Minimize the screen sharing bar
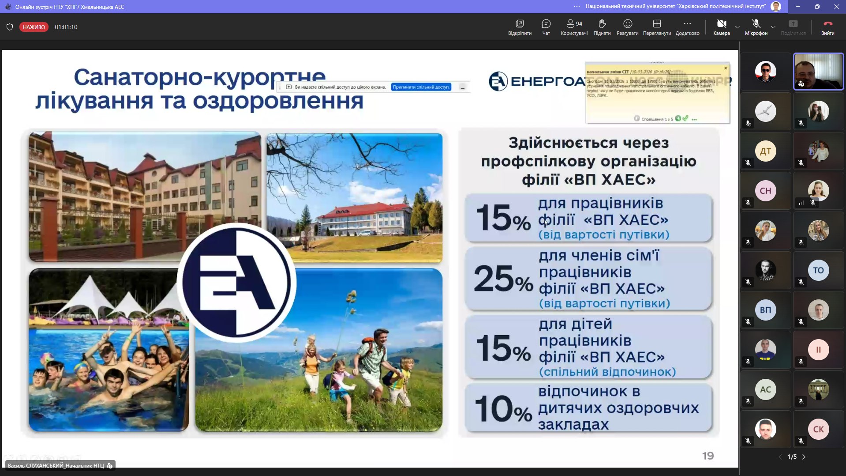Viewport: 846px width, 476px height. (462, 87)
